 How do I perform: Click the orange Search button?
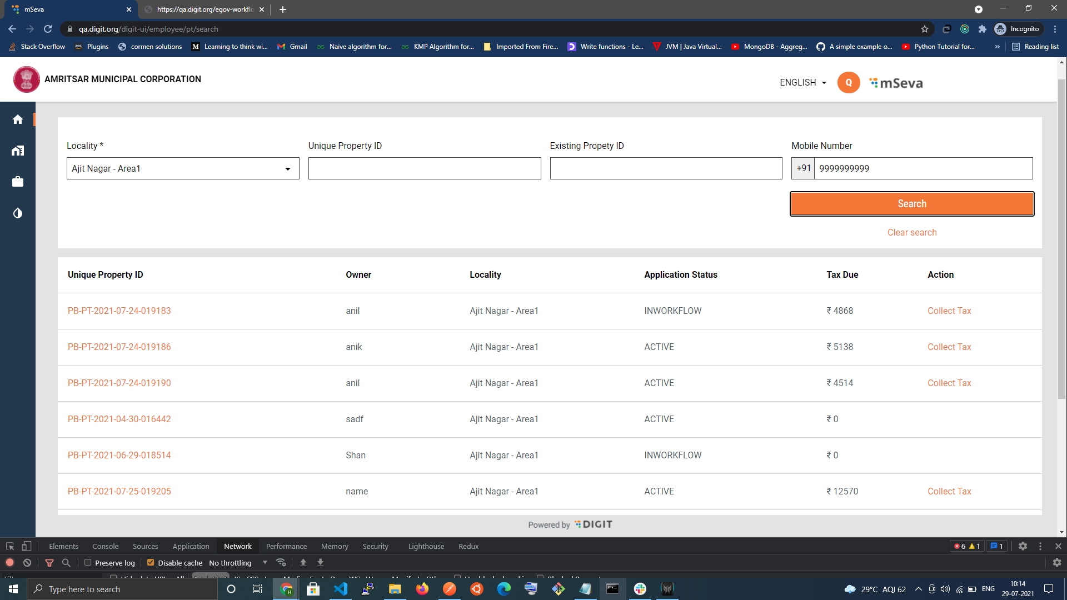click(x=911, y=204)
